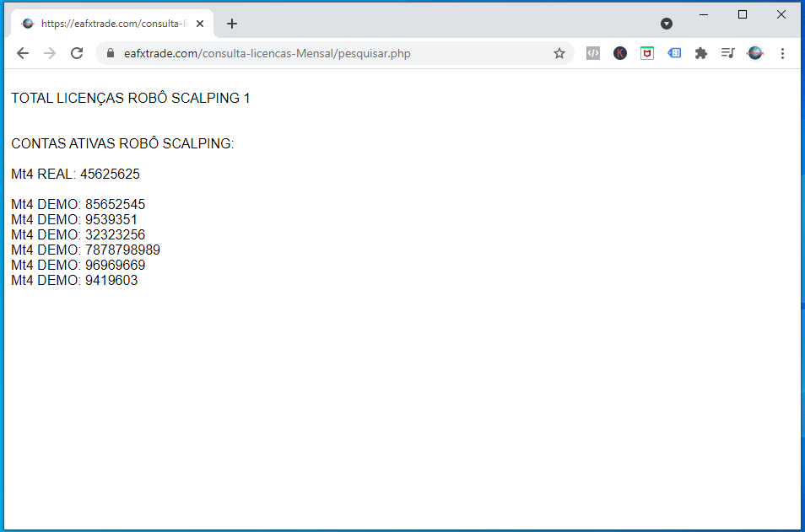
Task: Open the Chrome profile avatar
Action: [x=755, y=53]
